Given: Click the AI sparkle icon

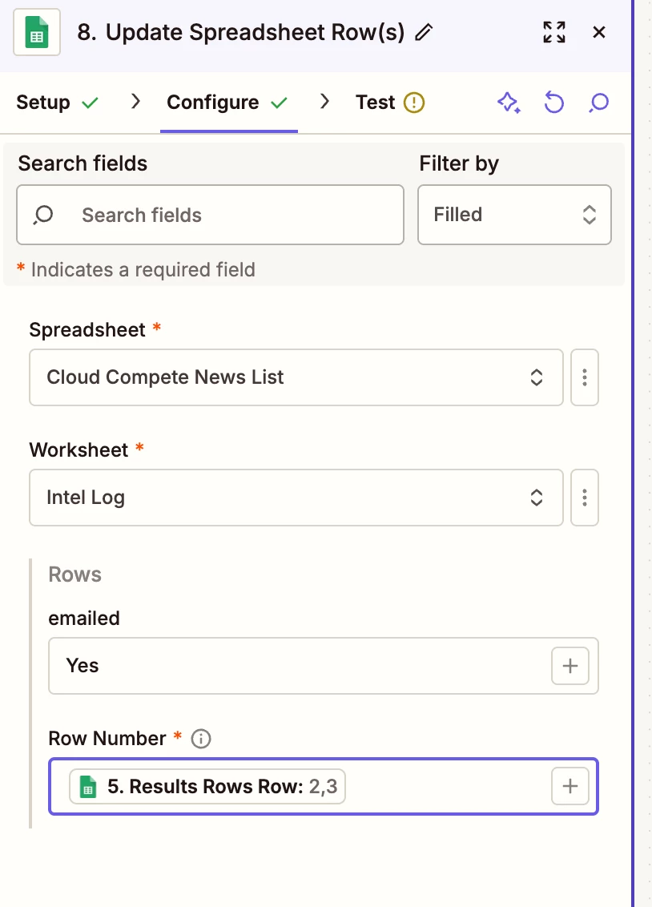Looking at the screenshot, I should pos(509,103).
